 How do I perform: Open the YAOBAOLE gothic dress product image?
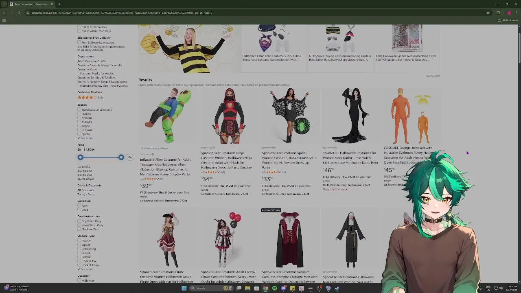351,116
